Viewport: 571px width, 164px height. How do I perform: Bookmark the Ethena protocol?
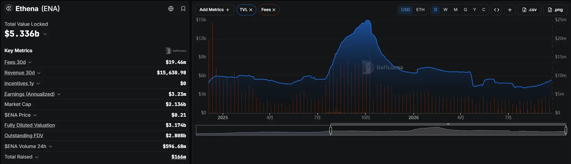pyautogui.click(x=183, y=9)
